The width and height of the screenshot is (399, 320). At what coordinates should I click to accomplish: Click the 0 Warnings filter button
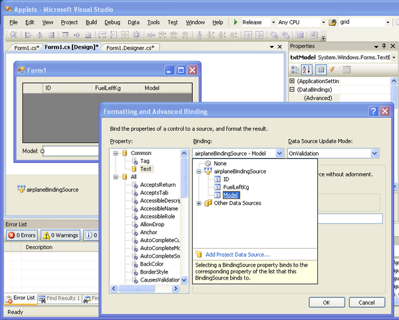[x=61, y=236]
